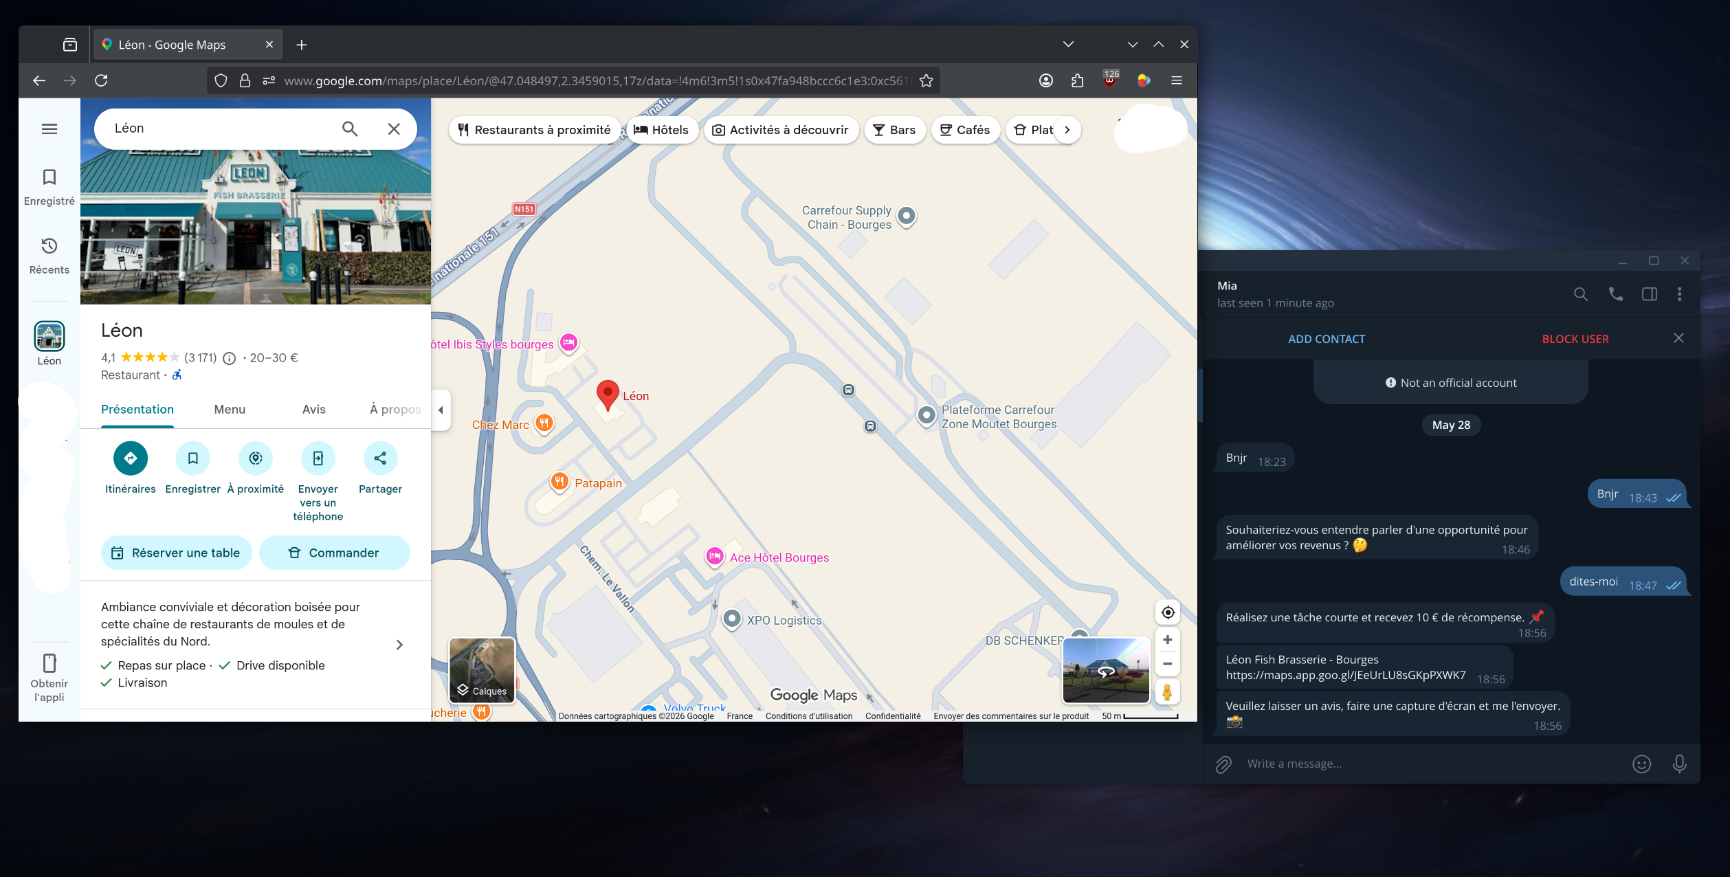Viewport: 1730px width, 877px height.
Task: Switch to the Présentation tab
Action: 137,410
